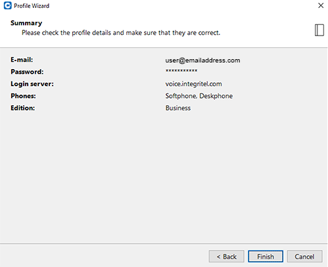Select the Password label
This screenshot has width=328, height=267.
coord(27,72)
